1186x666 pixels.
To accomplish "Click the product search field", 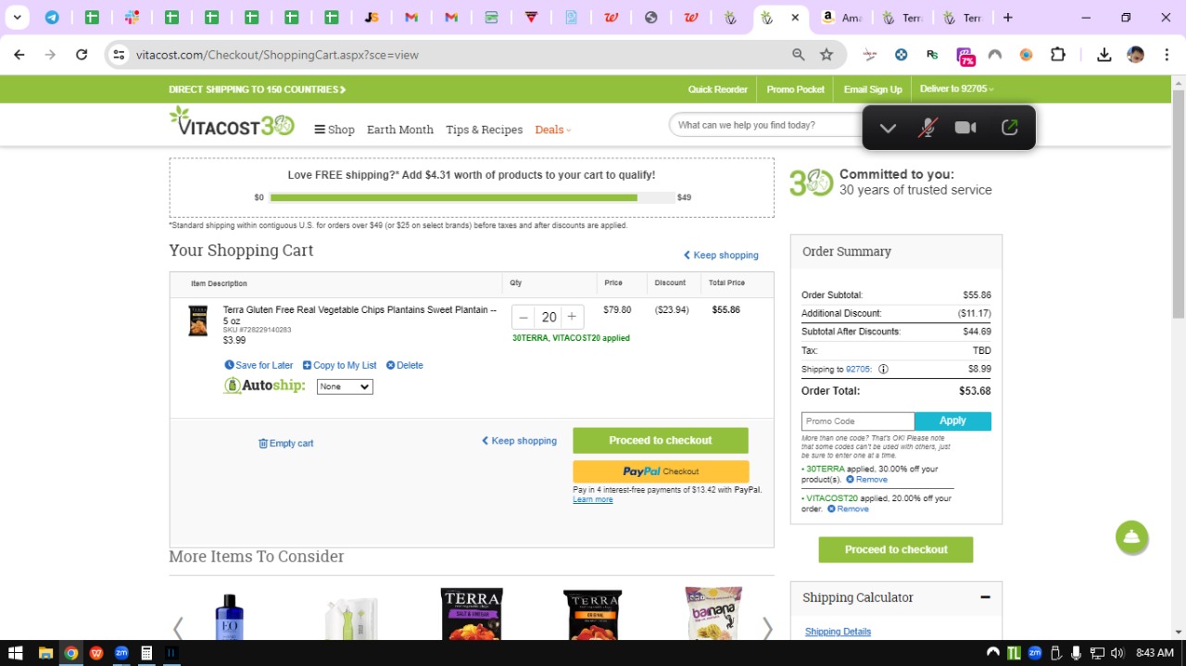I will (x=764, y=125).
